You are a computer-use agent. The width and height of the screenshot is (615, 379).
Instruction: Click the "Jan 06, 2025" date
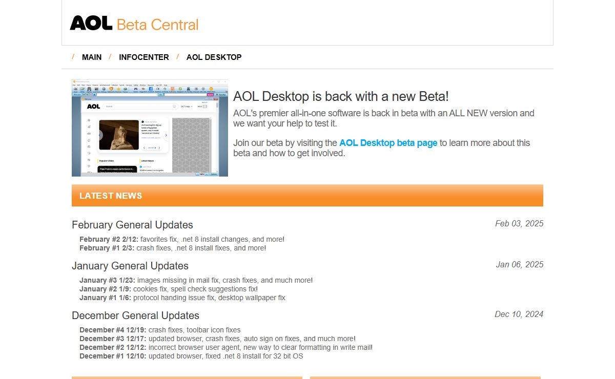[x=520, y=265]
